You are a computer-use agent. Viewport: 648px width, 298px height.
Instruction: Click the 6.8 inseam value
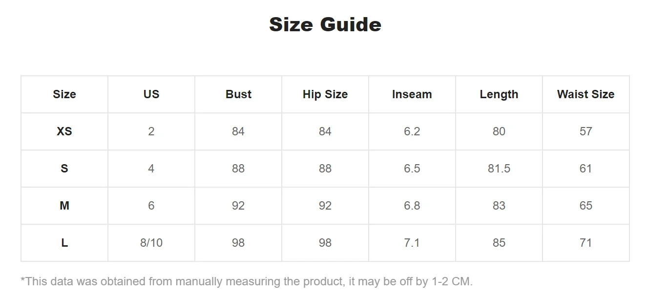(412, 206)
